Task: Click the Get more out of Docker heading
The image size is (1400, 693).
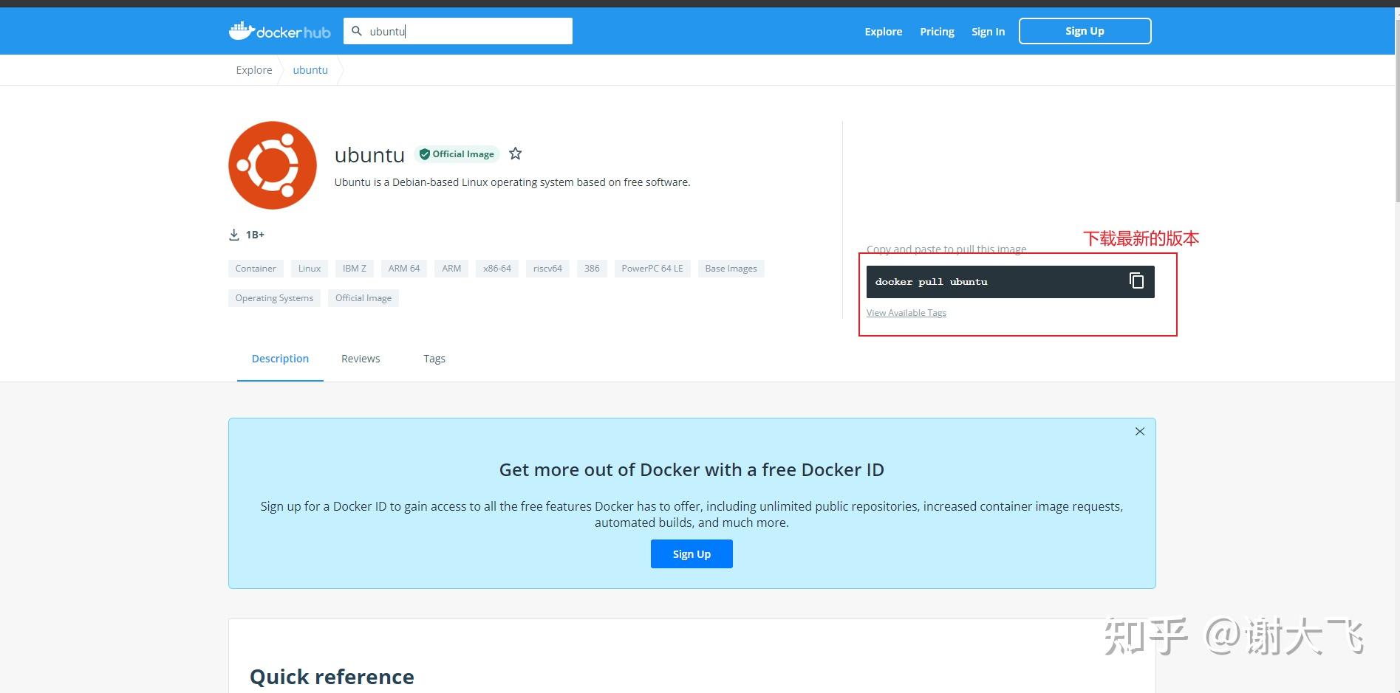Action: click(x=692, y=470)
